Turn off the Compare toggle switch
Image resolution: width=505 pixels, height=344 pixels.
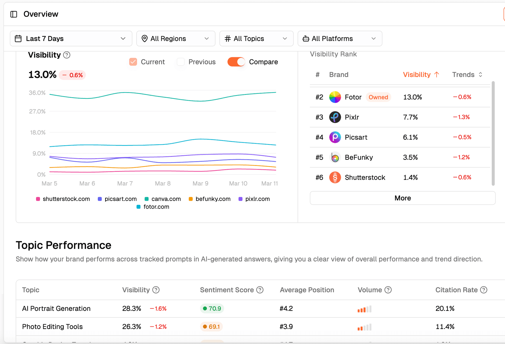pos(236,62)
